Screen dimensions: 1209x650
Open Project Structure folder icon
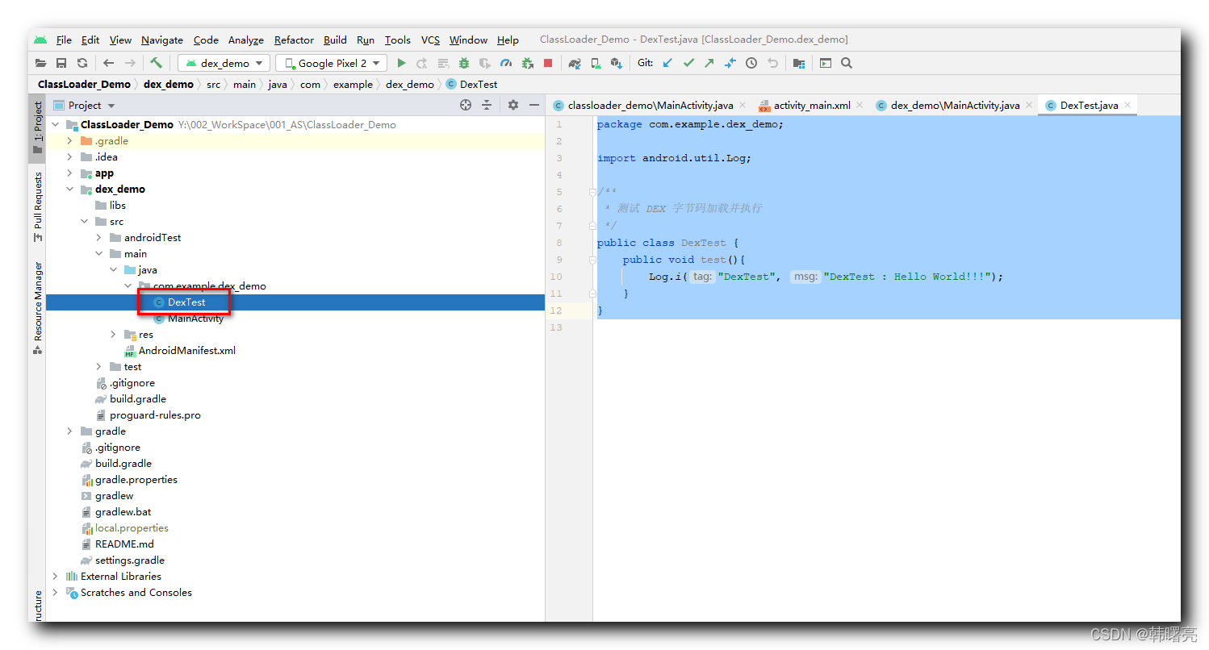[x=799, y=63]
